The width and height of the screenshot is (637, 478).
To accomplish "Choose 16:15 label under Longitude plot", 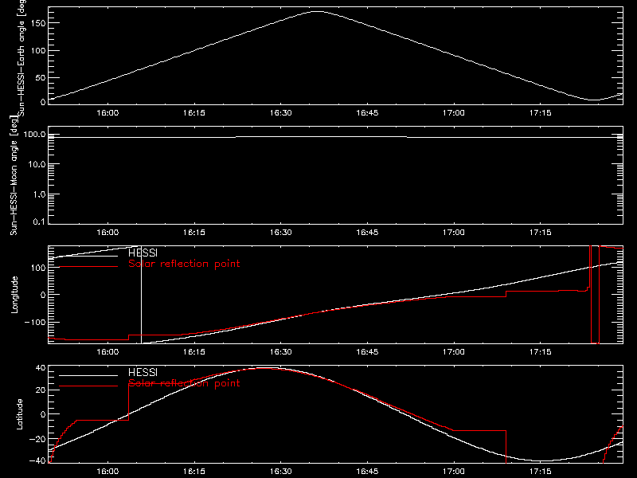I will 194,352.
